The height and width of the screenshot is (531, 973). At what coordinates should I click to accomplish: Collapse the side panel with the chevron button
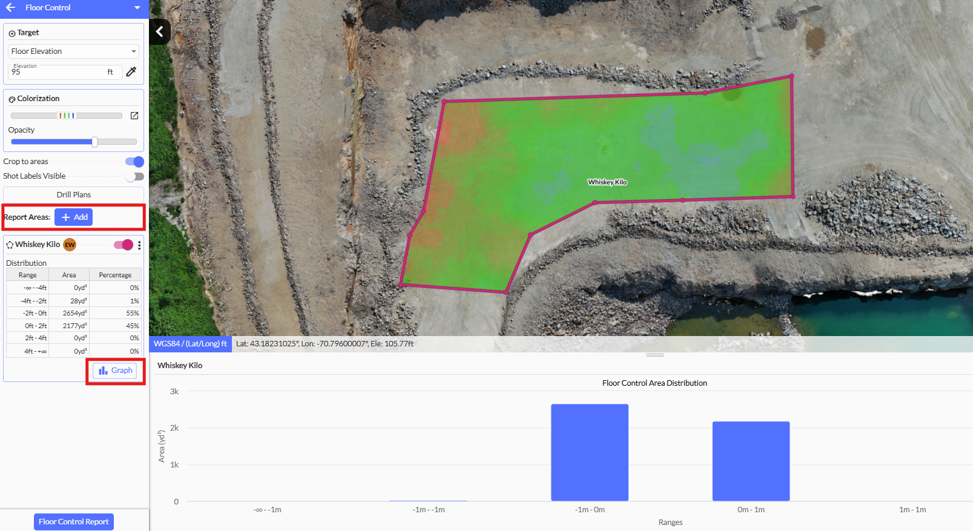(x=160, y=31)
